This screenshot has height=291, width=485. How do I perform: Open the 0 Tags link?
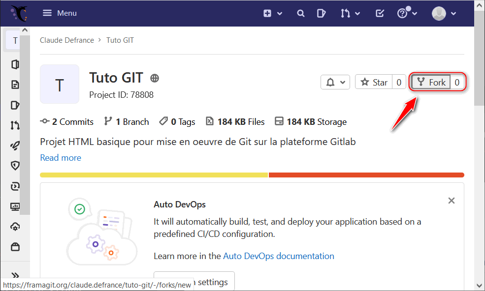(x=177, y=122)
